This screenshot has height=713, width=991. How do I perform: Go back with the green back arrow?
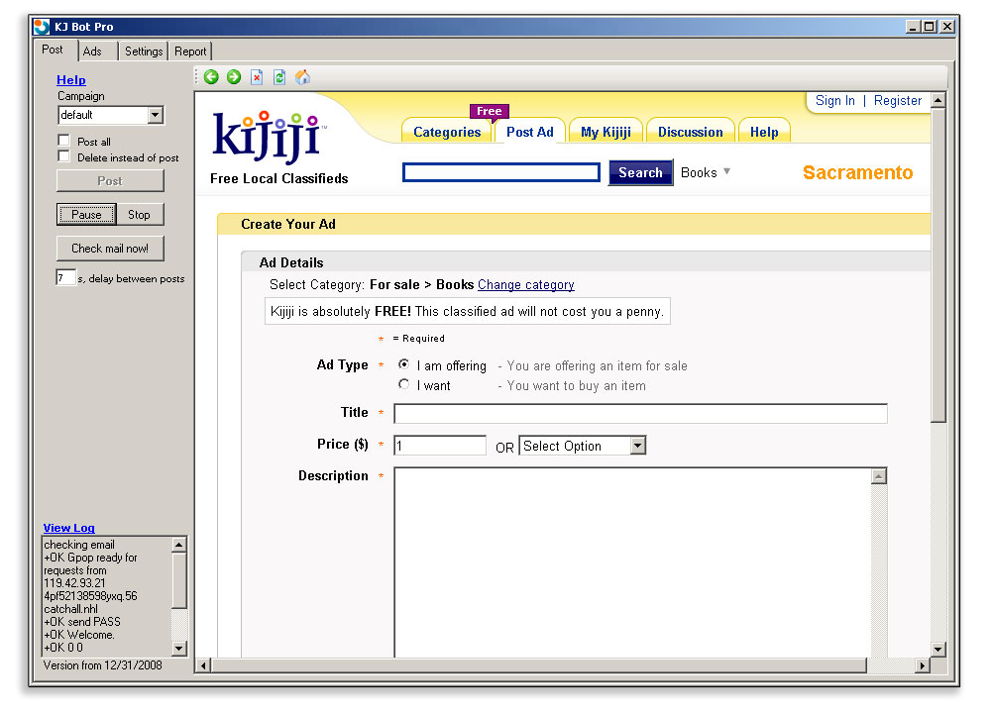click(x=211, y=77)
